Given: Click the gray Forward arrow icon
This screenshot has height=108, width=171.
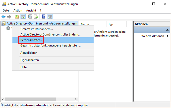Looking at the screenshot, I should click(9, 16).
